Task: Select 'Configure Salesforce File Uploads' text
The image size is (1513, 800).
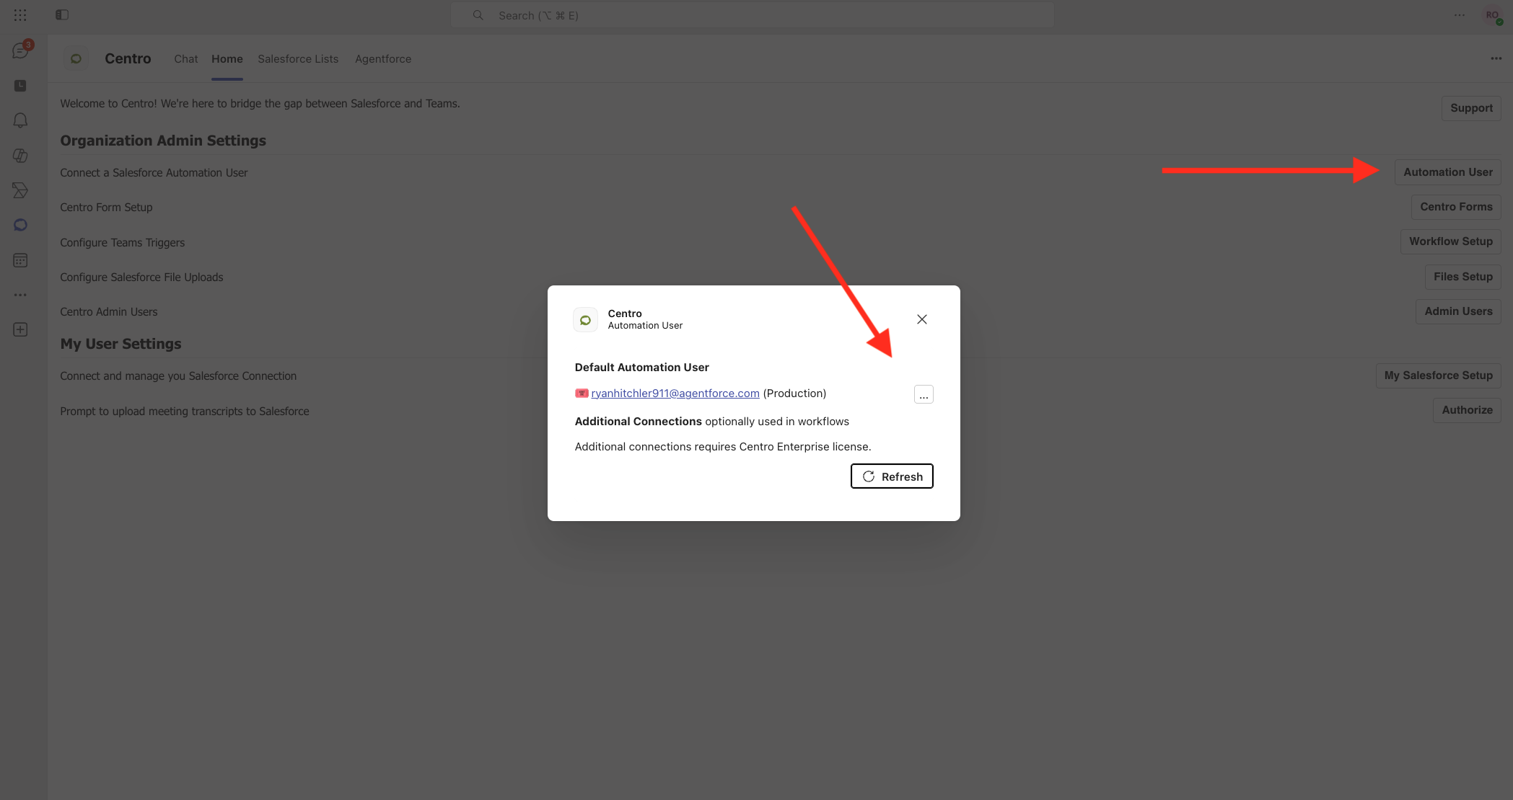Action: coord(141,277)
